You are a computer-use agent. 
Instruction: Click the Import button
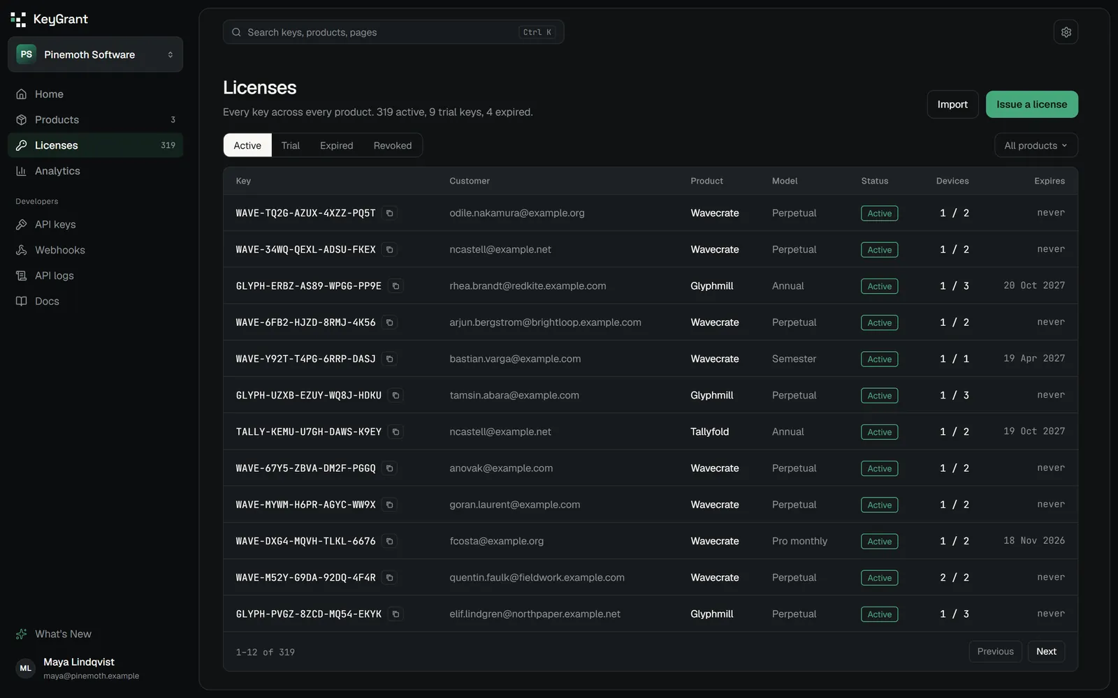(x=952, y=105)
